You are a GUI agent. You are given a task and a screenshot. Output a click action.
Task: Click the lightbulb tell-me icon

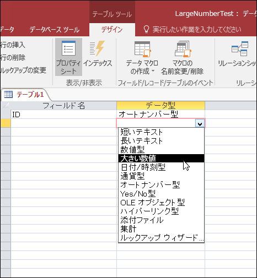coord(146,29)
